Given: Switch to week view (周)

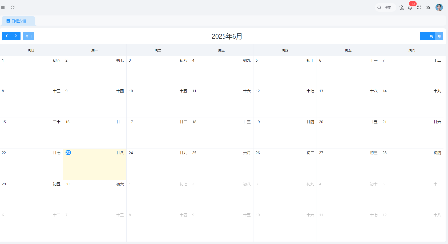Looking at the screenshot, I should tap(431, 36).
